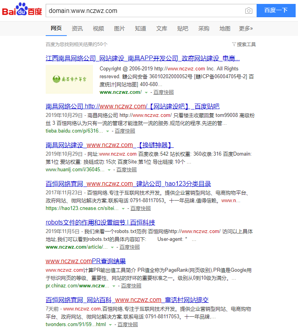Screen dimensions: 298x330
Task: Open 百度快照 for tieba.baidu.com result
Action: (125, 131)
